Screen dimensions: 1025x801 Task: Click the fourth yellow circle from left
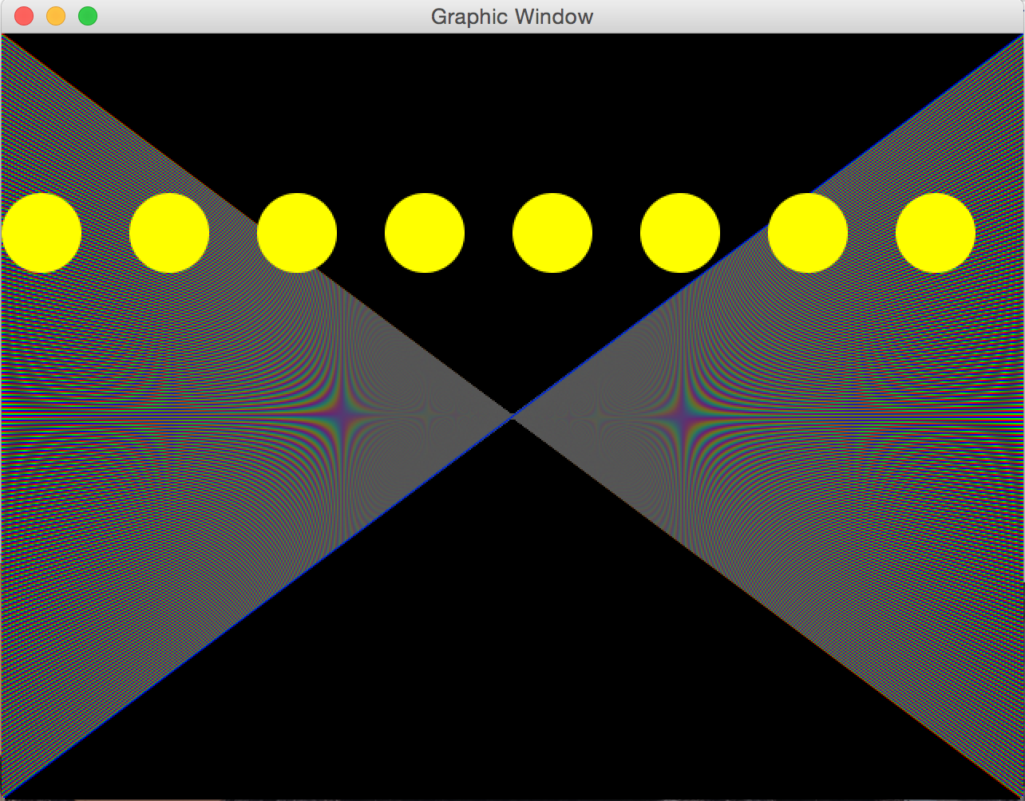click(425, 233)
